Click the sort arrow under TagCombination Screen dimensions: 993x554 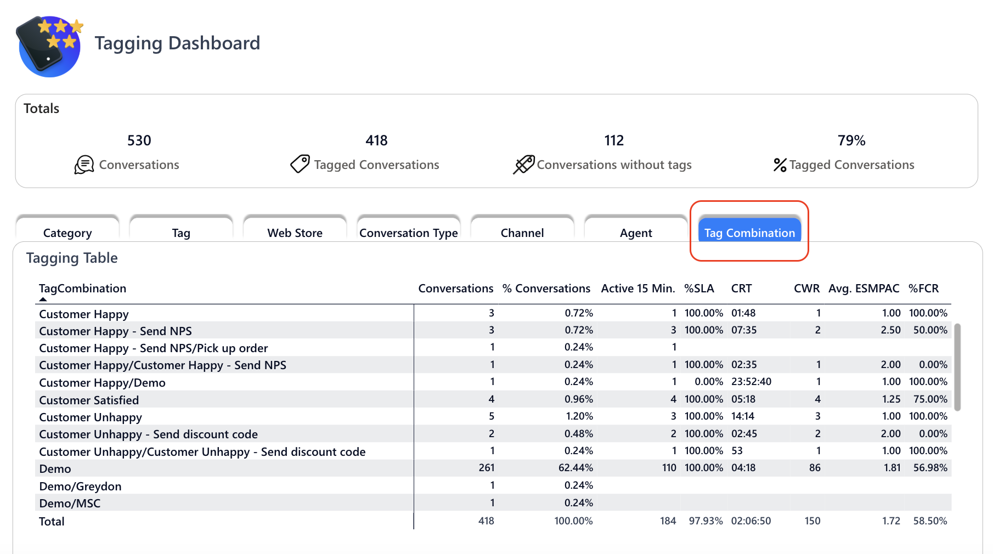pos(43,299)
